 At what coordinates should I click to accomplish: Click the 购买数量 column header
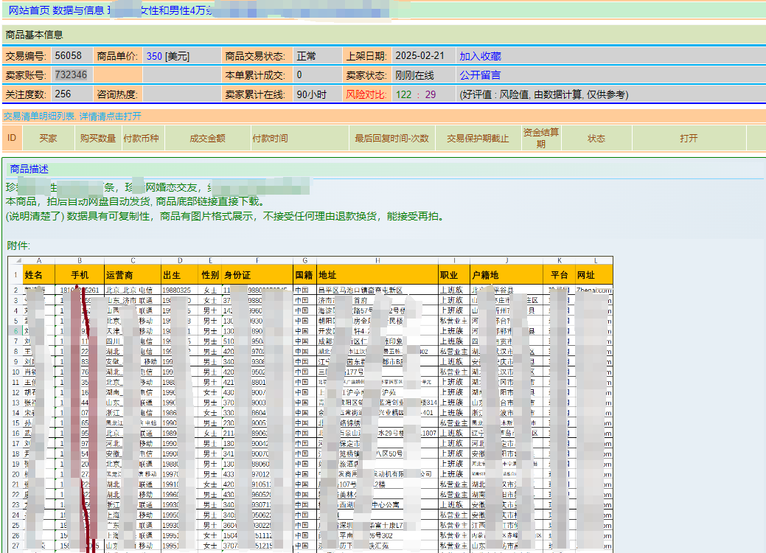coord(98,139)
